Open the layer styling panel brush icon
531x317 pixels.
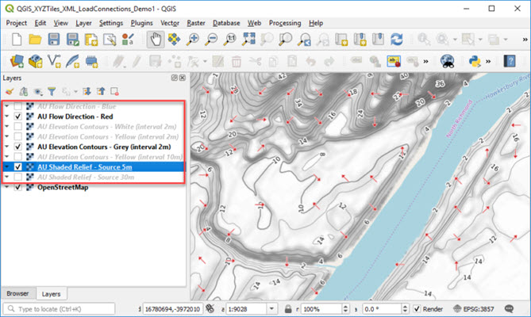click(x=10, y=91)
